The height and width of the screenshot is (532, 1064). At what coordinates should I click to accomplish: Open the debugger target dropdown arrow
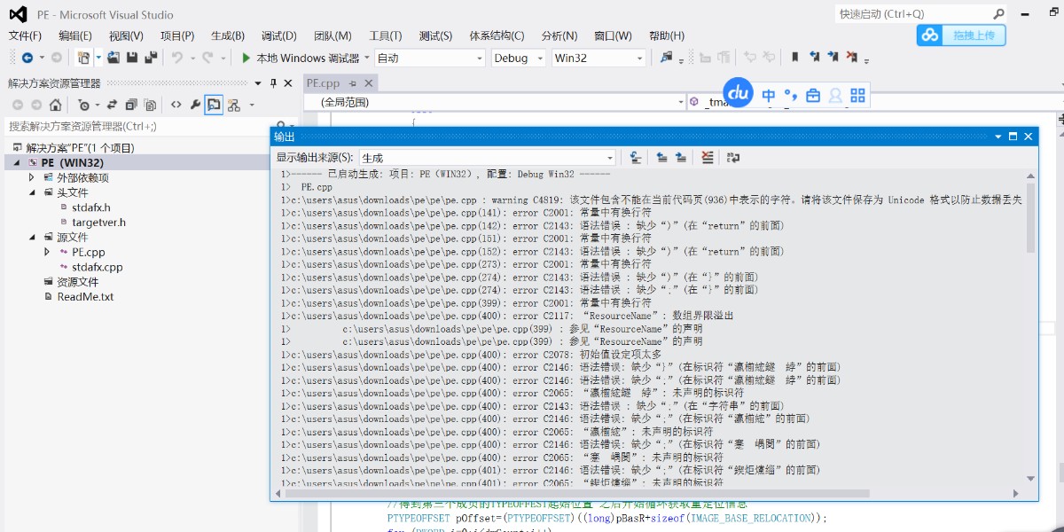point(366,58)
